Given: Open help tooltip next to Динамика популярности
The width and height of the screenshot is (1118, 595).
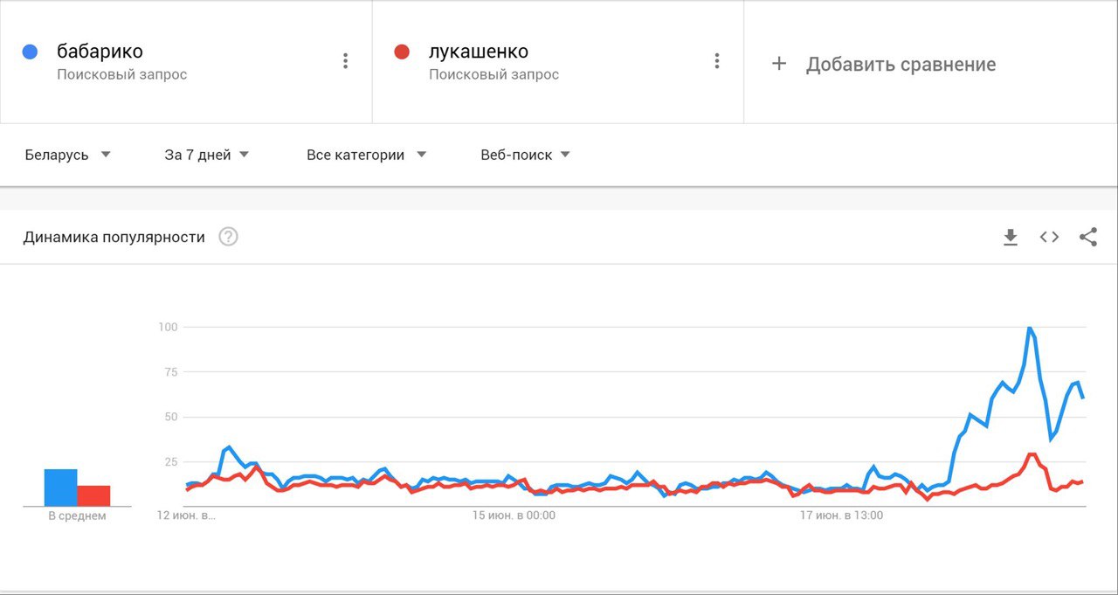Looking at the screenshot, I should pyautogui.click(x=228, y=237).
